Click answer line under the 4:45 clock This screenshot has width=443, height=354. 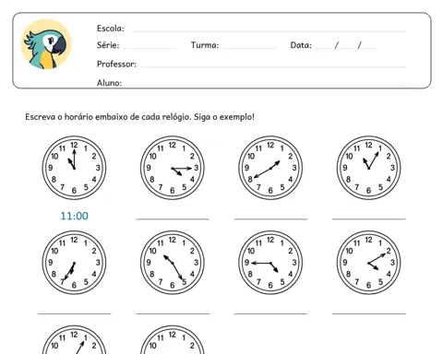coord(270,313)
